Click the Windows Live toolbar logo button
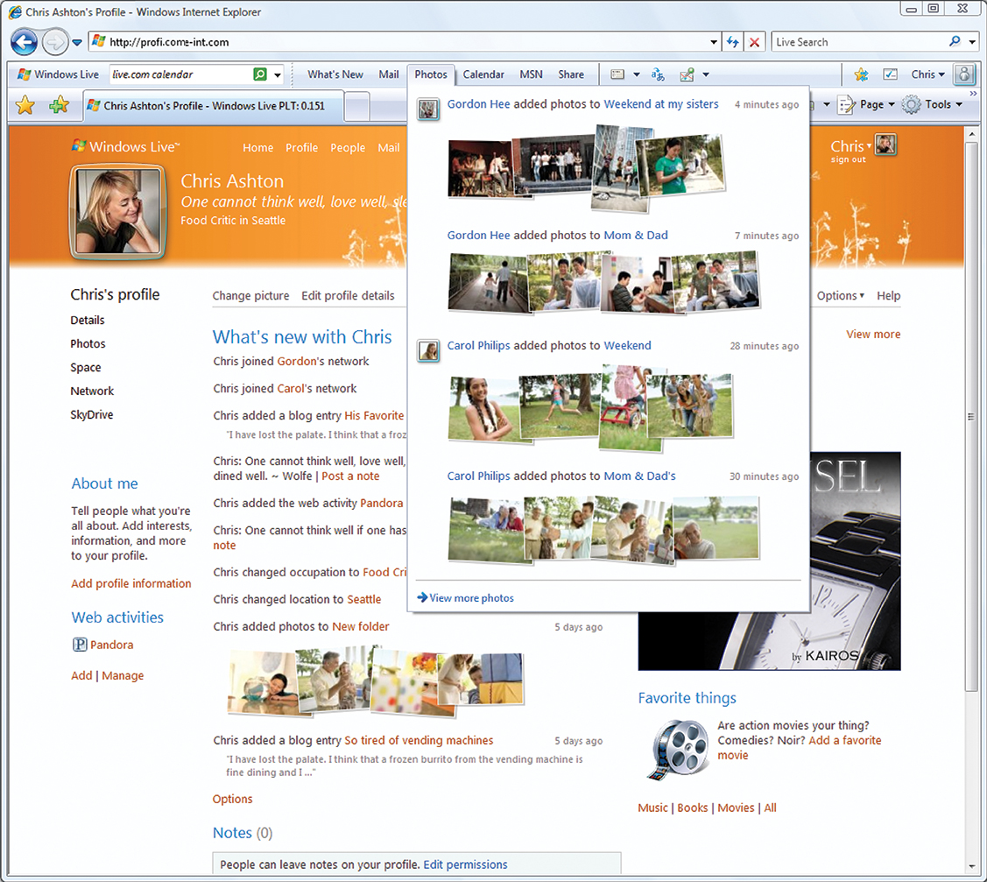This screenshot has height=882, width=987. tap(59, 74)
